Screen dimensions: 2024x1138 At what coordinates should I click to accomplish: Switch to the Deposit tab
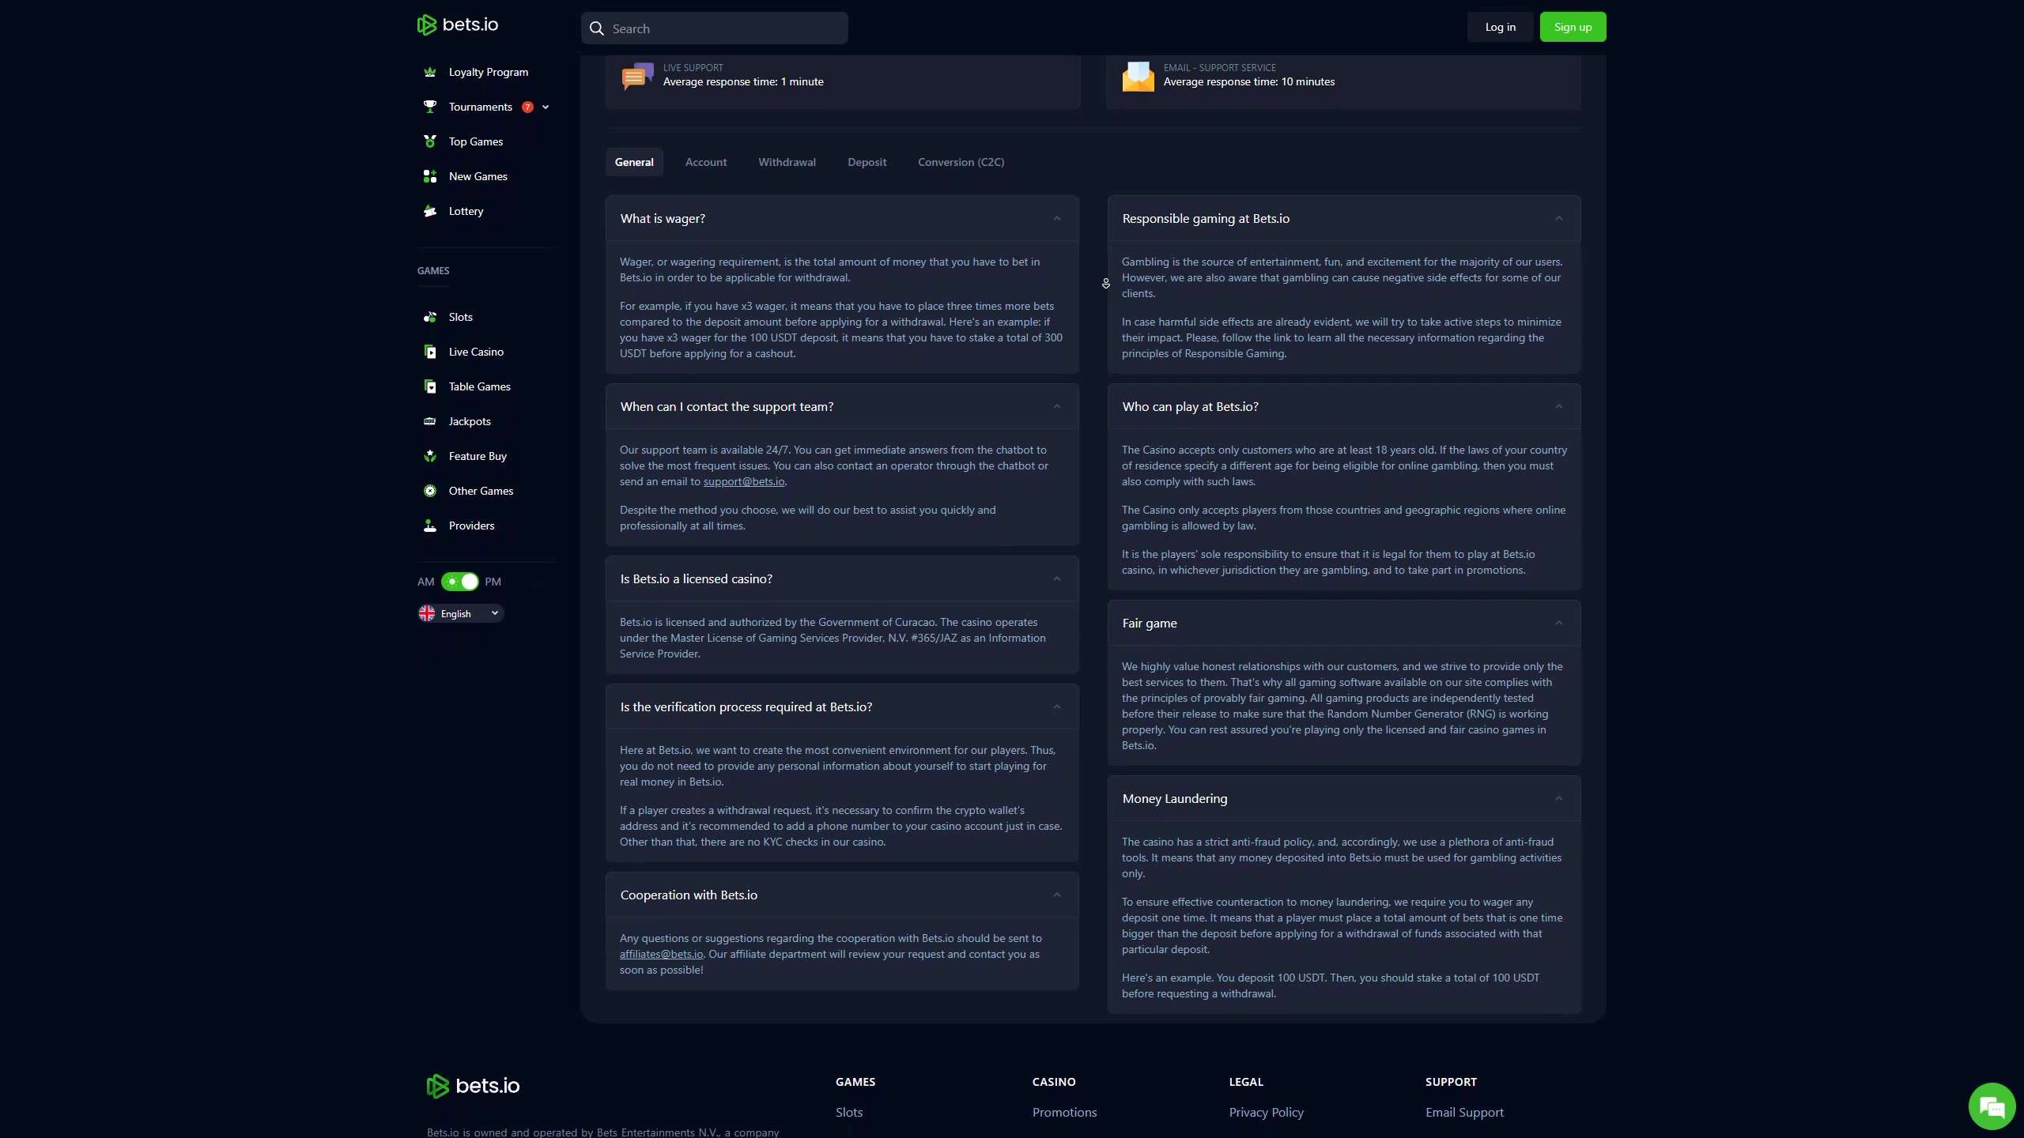coord(867,162)
